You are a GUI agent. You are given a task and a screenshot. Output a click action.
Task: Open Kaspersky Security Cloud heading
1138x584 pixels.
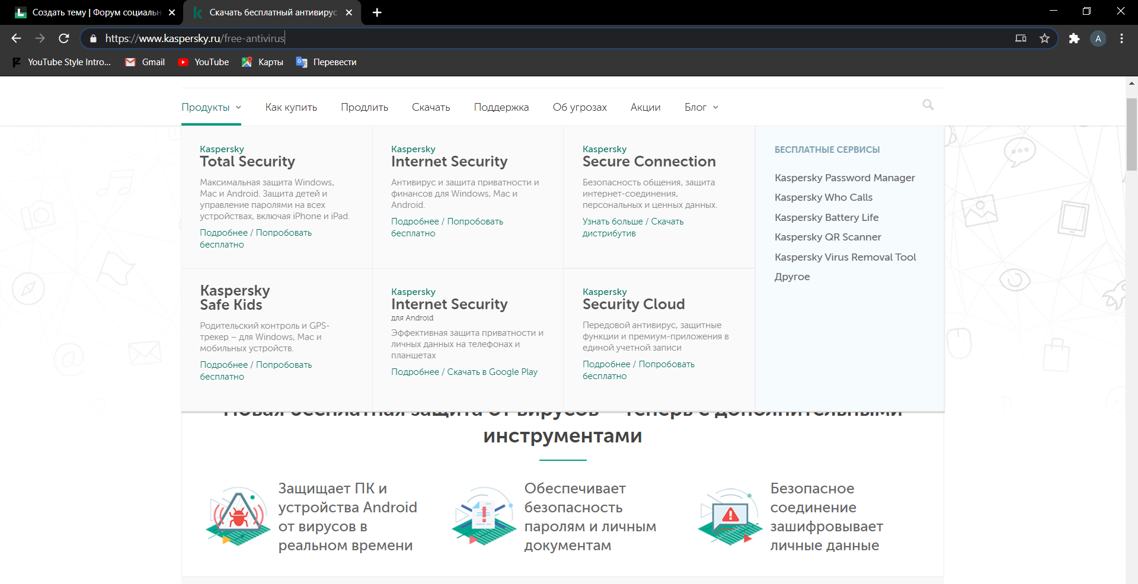point(634,300)
